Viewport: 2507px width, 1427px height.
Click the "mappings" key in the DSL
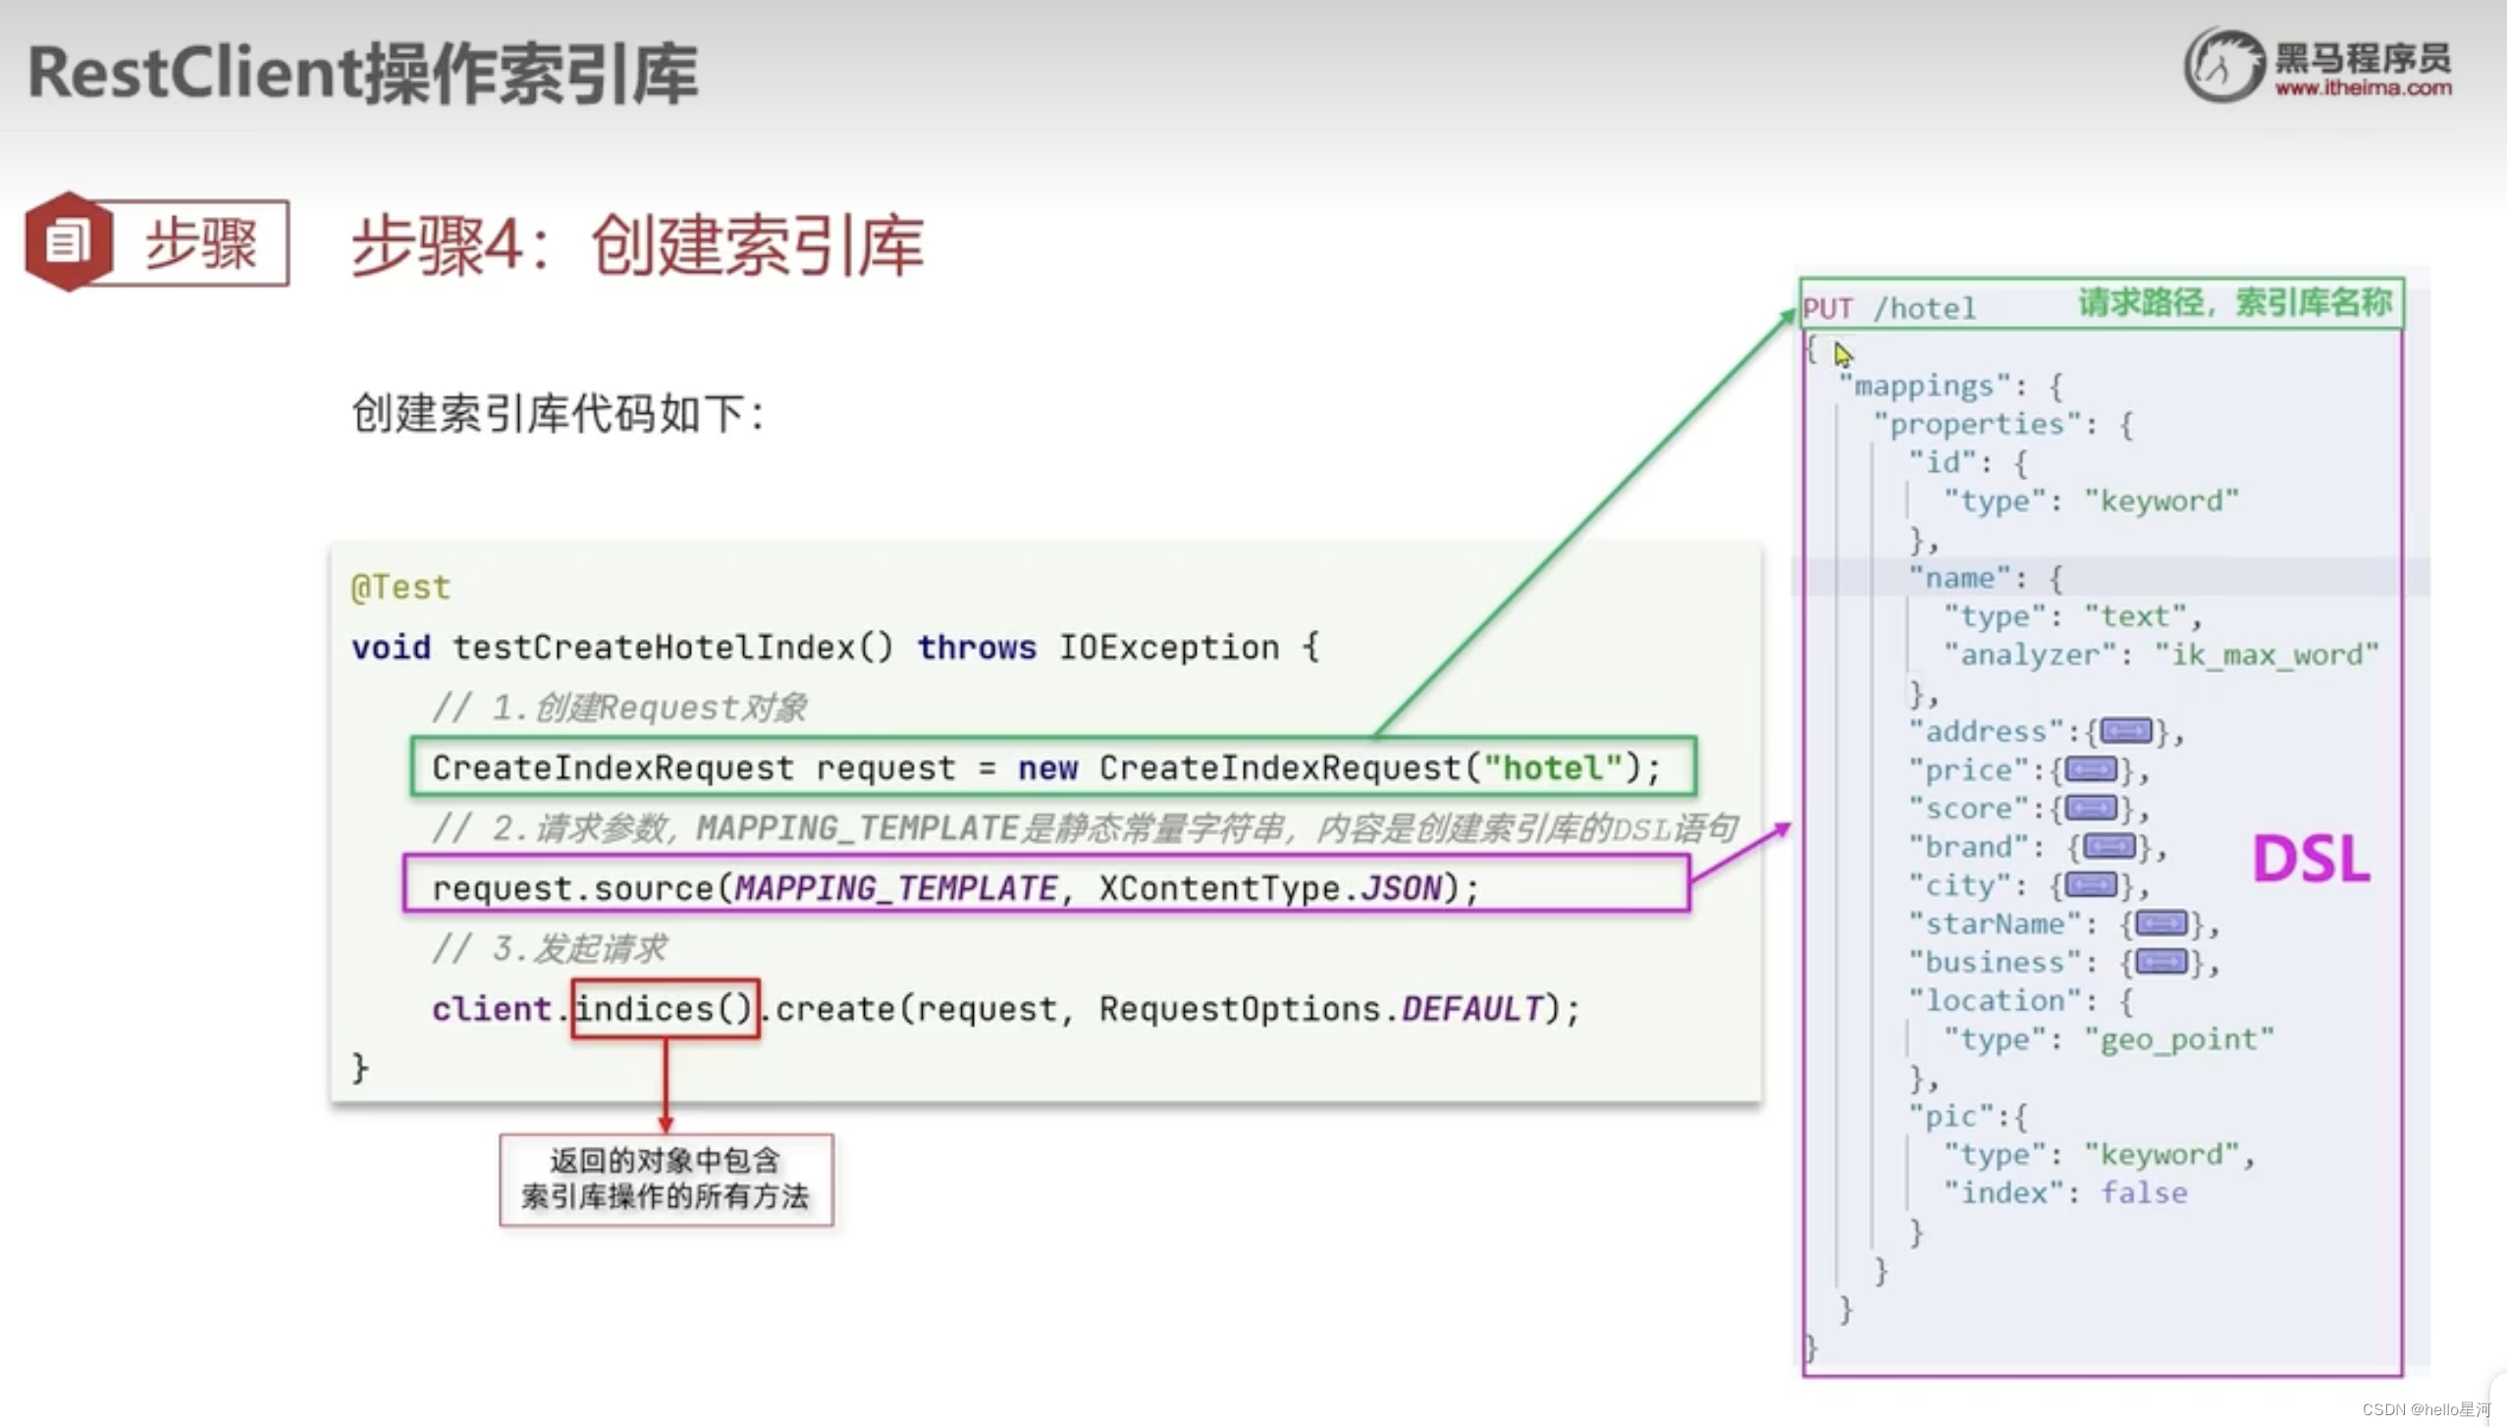click(x=1924, y=386)
